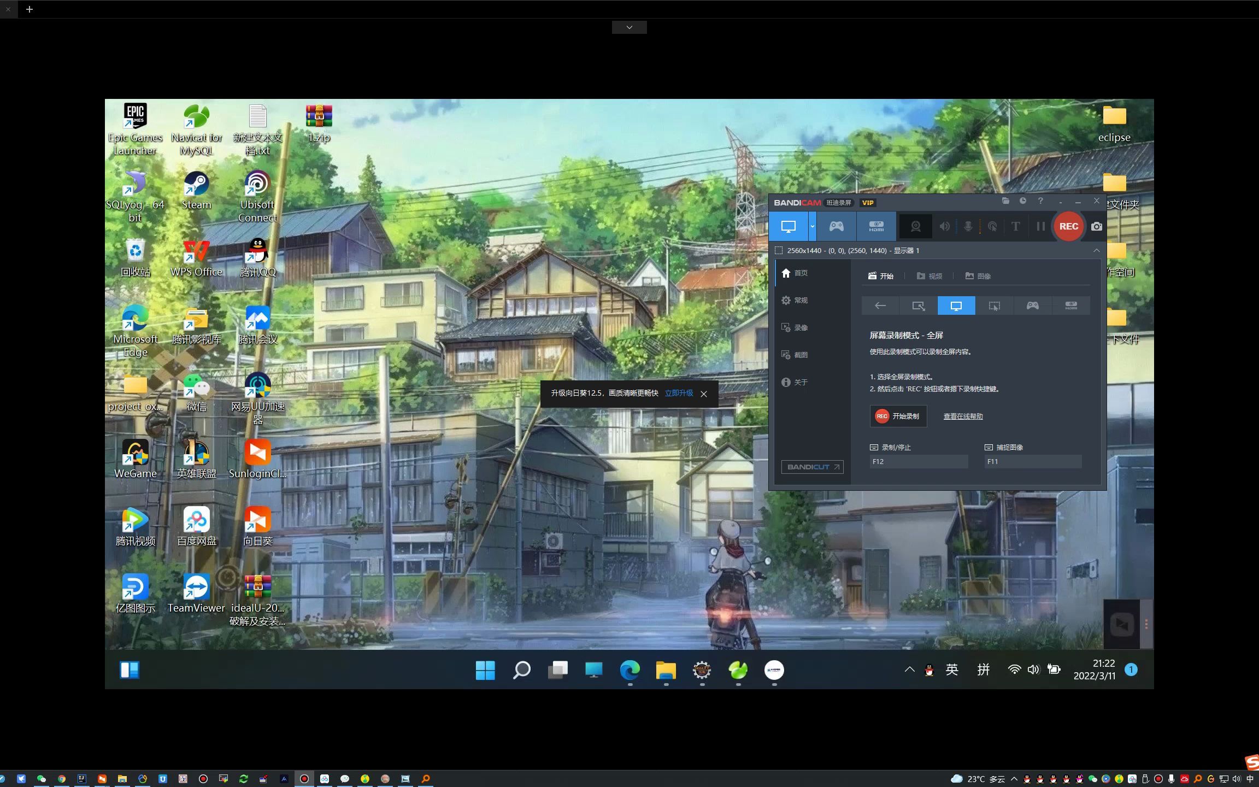Click the speaker sound level control in toolbar

click(x=944, y=226)
